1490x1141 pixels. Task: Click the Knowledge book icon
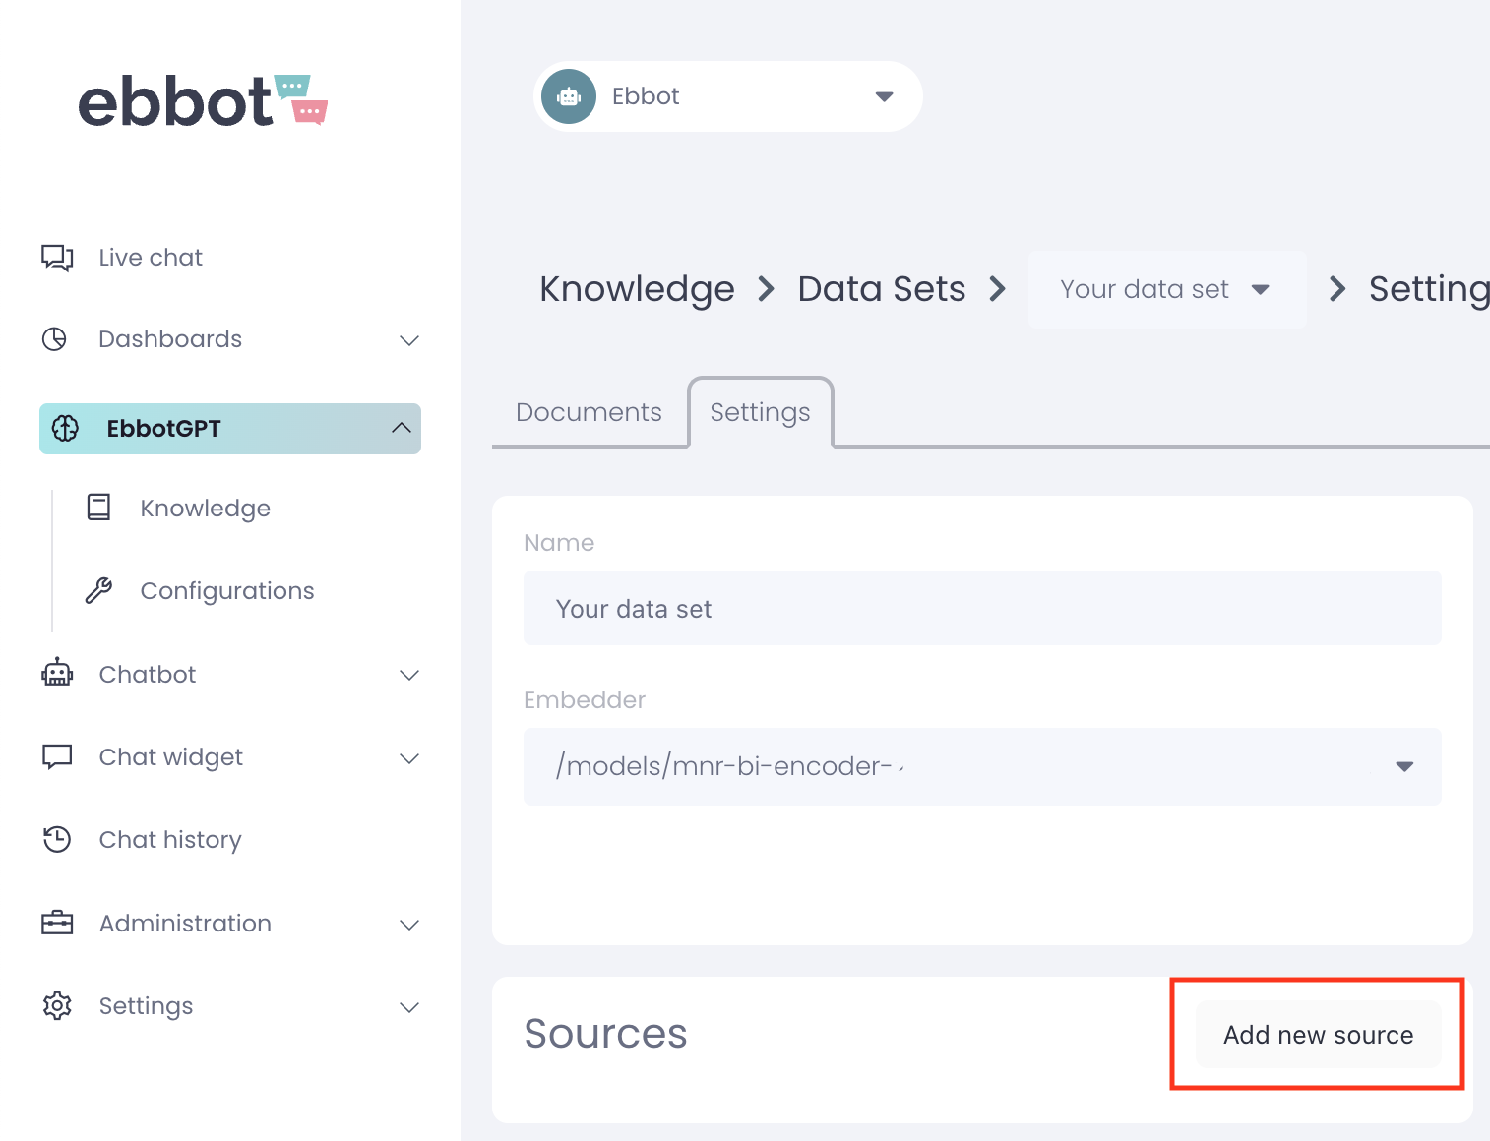(x=98, y=508)
